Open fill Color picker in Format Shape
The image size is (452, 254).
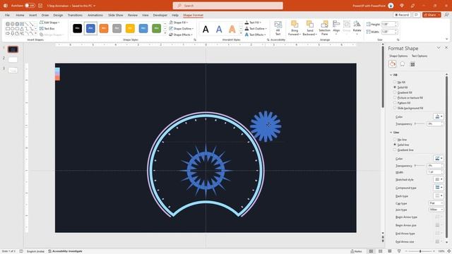438,116
